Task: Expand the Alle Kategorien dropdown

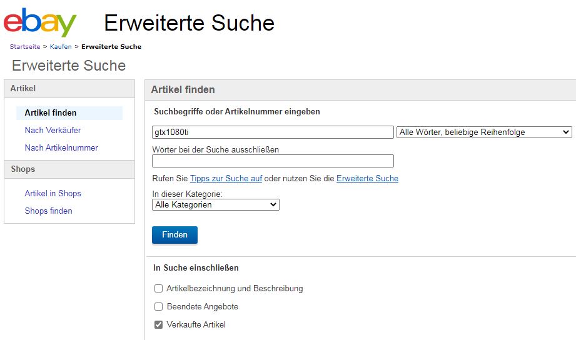Action: coord(216,204)
